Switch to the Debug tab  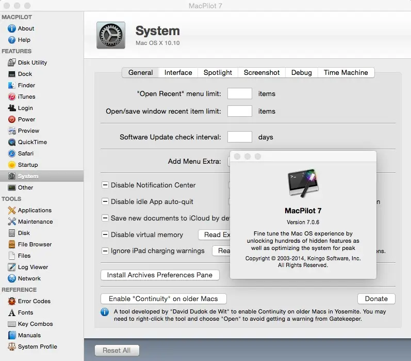[302, 72]
